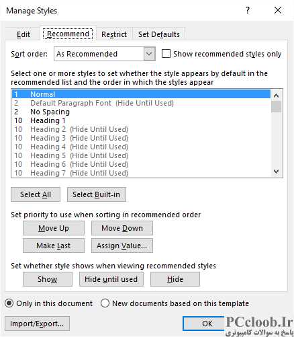The width and height of the screenshot is (294, 337).
Task: Enable Show recommended styles only checkbox
Action: (166, 54)
